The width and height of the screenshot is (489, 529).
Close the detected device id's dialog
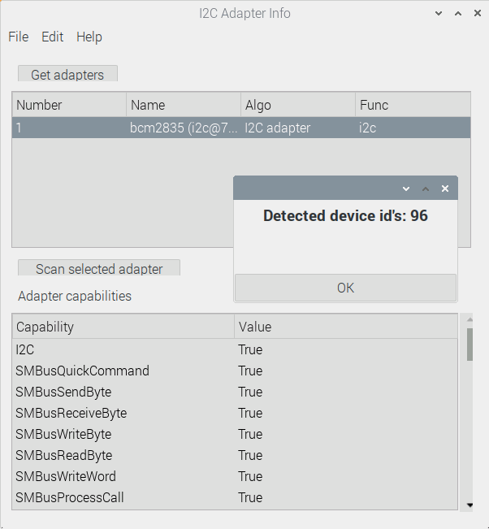point(445,189)
